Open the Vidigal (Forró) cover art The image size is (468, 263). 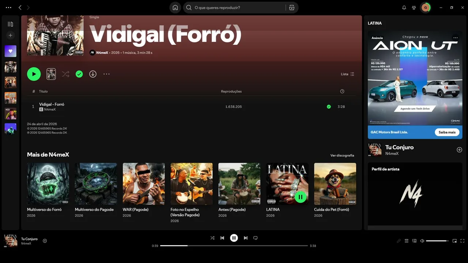pyautogui.click(x=55, y=35)
